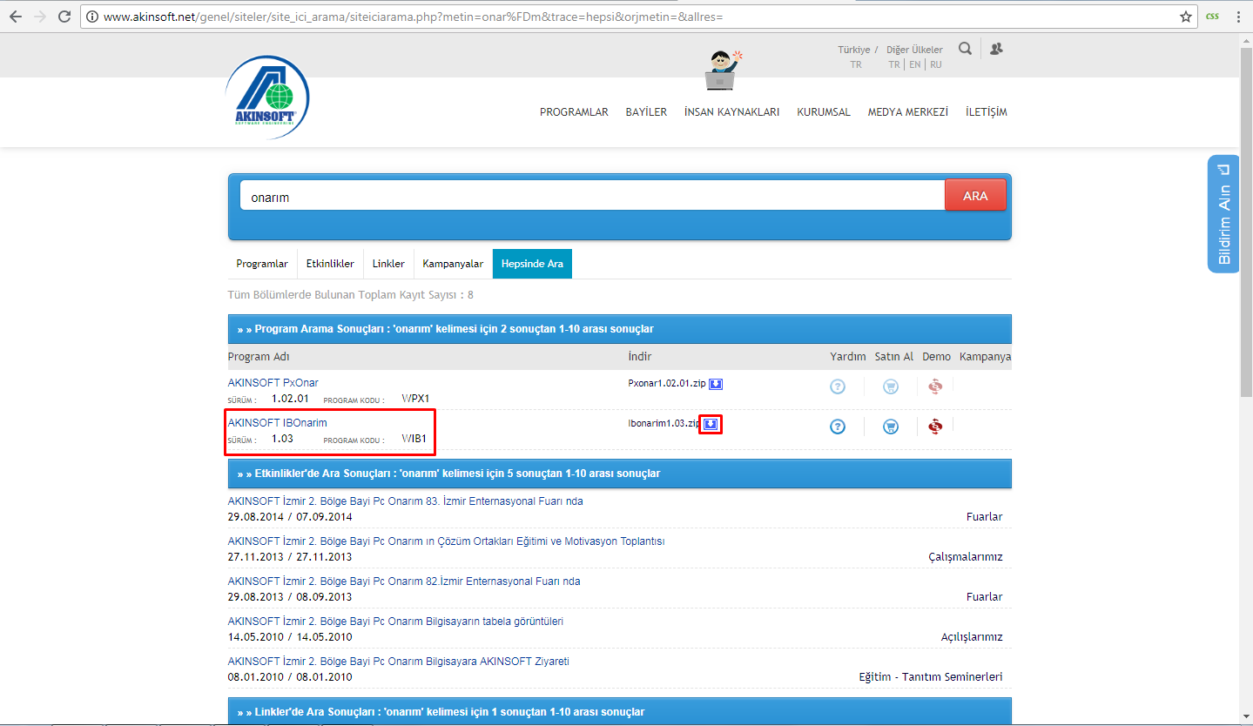Click the site info icon in address bar
This screenshot has height=726, width=1253.
point(92,17)
